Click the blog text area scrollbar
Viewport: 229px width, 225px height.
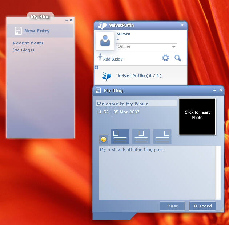pos(218,172)
